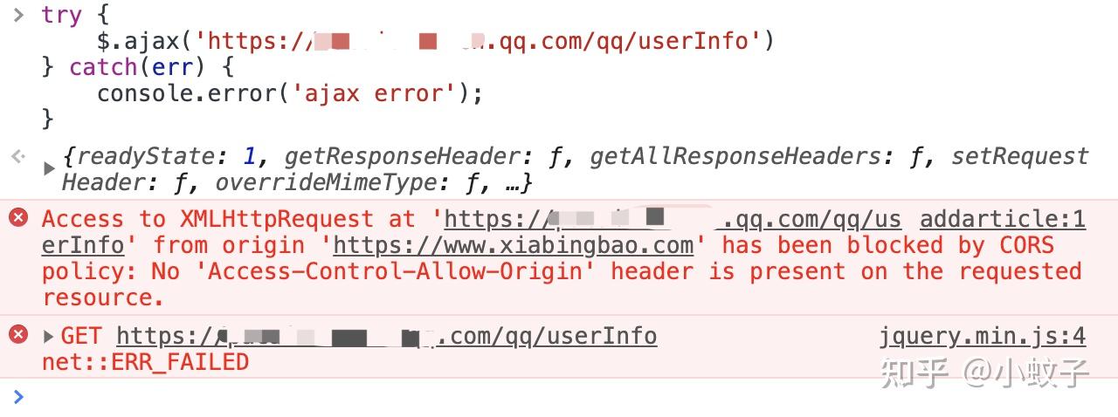The image size is (1118, 417).
Task: Open the jquery.min.js:4 source link
Action: pyautogui.click(x=983, y=336)
